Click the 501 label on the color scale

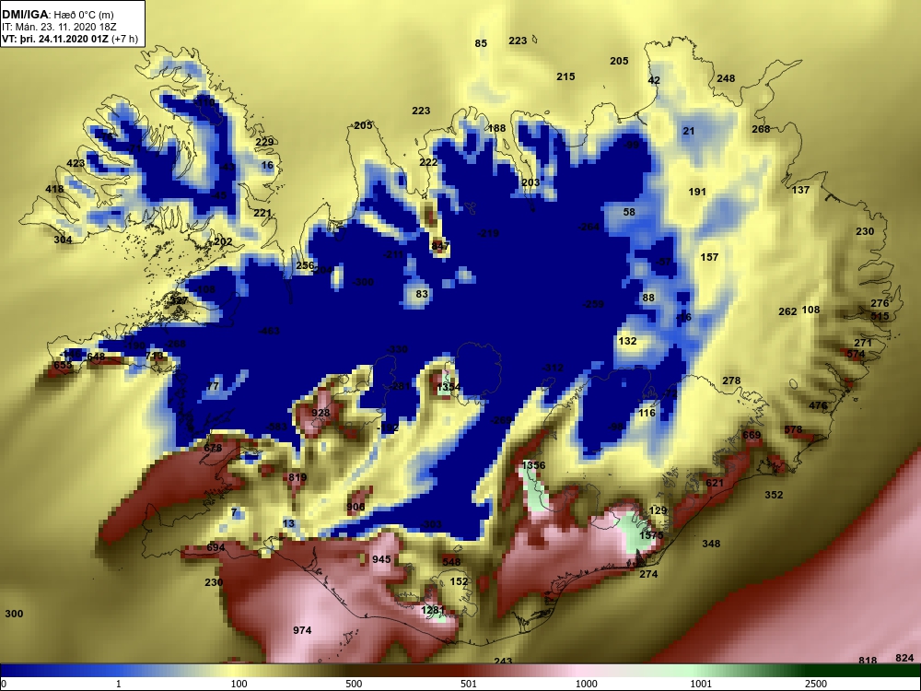(x=468, y=684)
